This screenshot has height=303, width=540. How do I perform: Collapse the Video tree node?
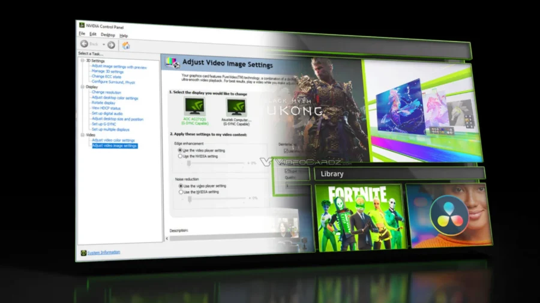coord(83,135)
